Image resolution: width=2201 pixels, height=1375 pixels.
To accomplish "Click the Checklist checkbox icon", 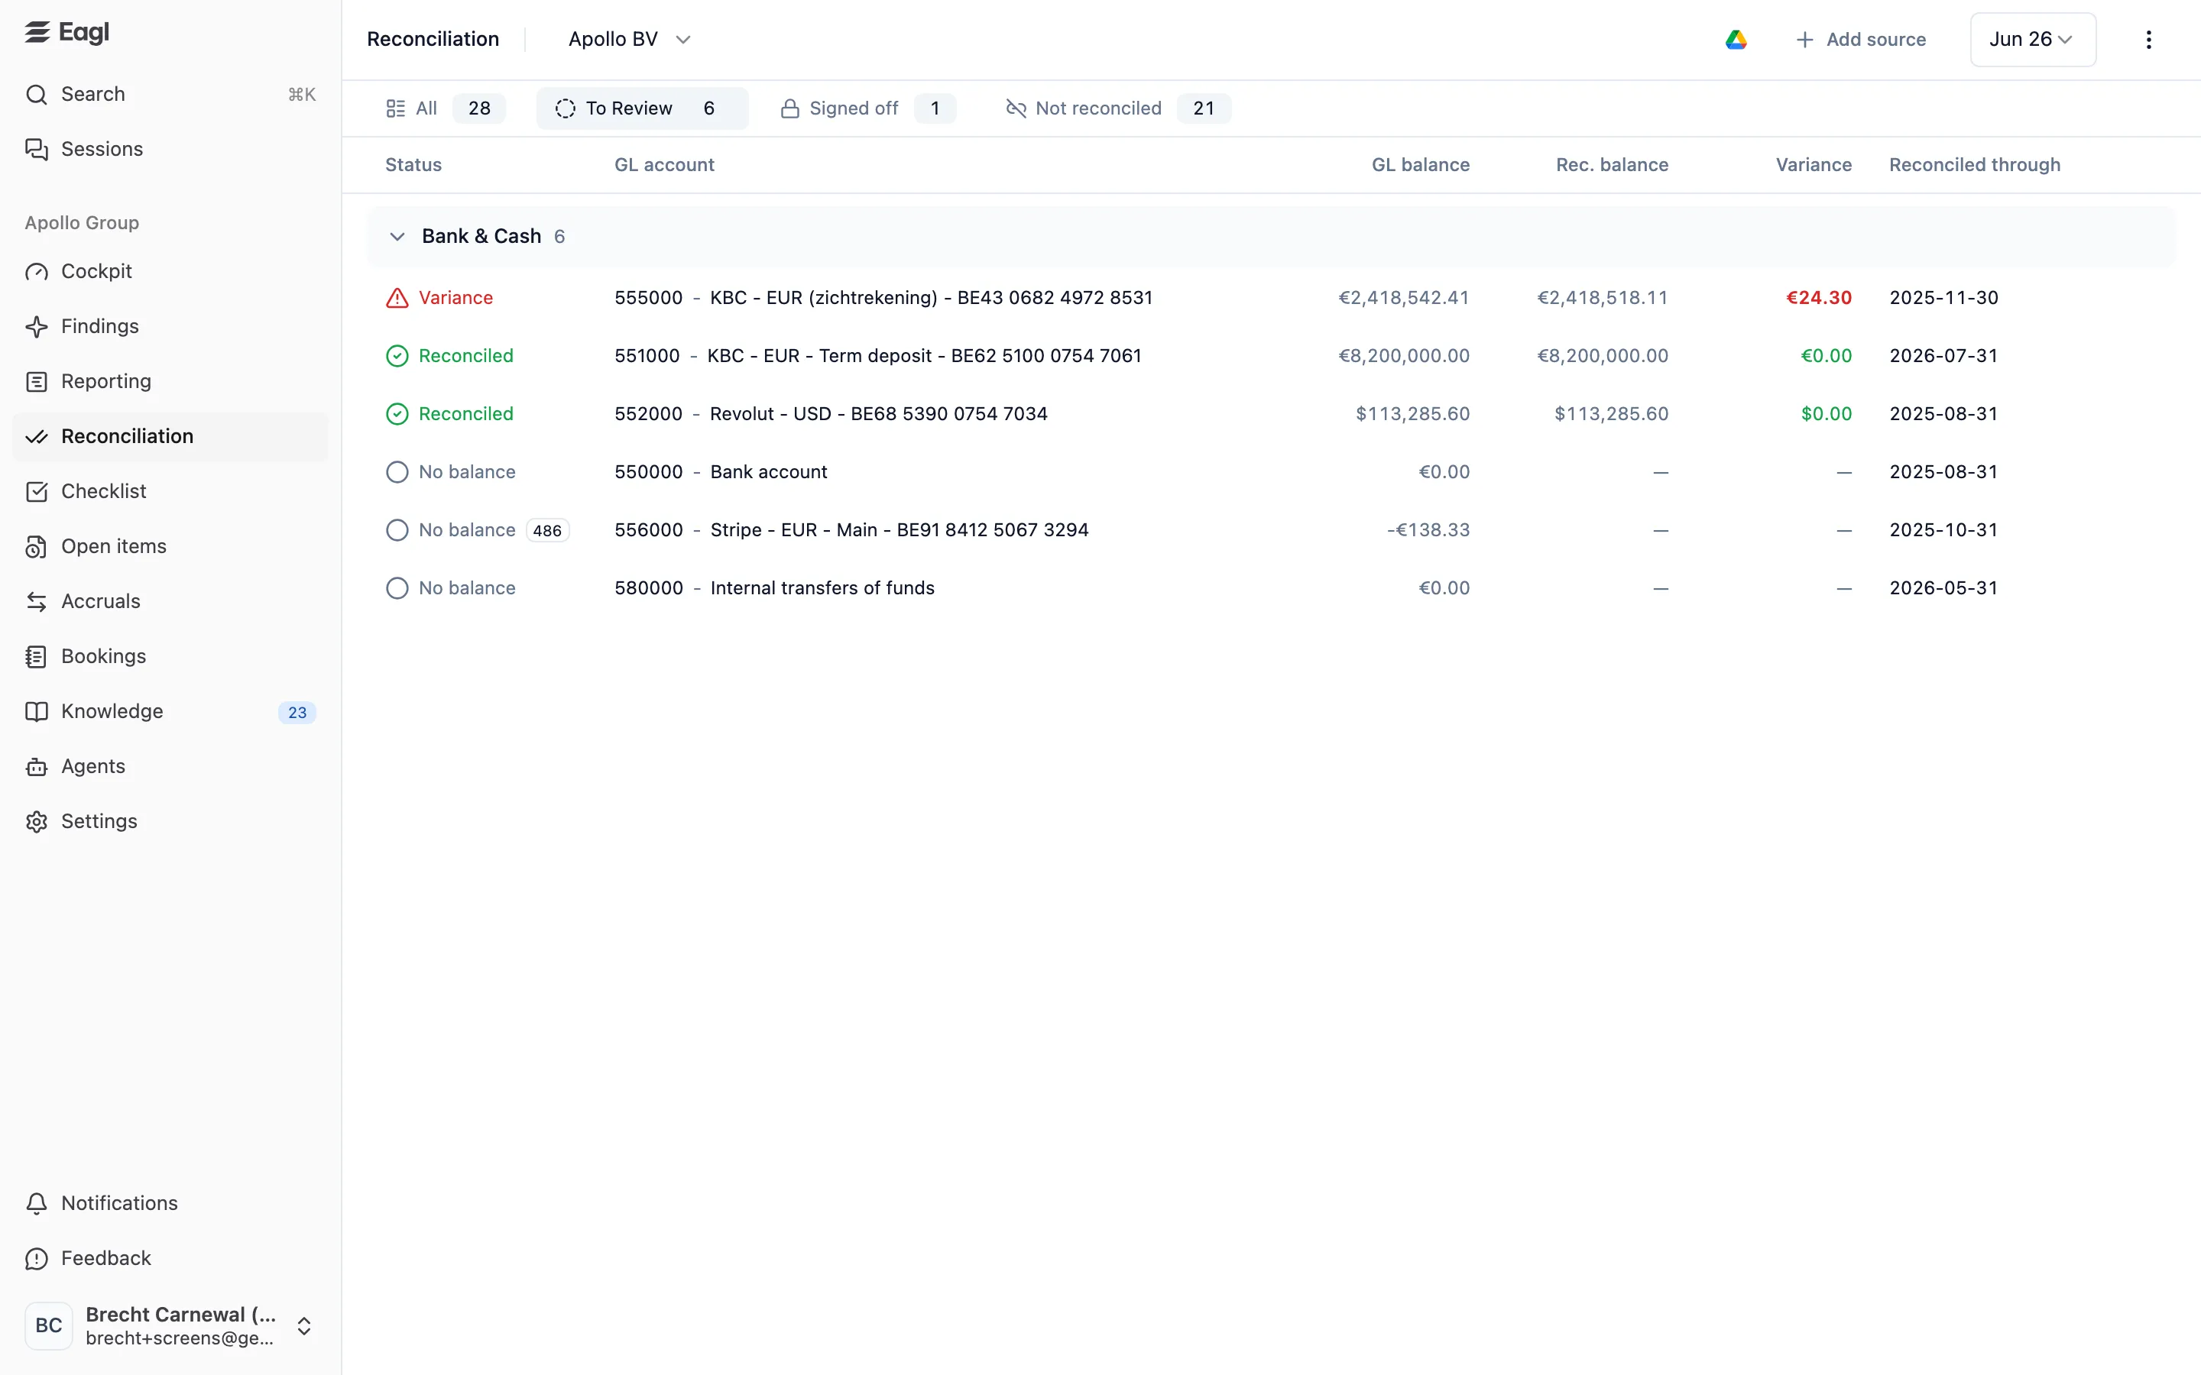I will tap(37, 492).
